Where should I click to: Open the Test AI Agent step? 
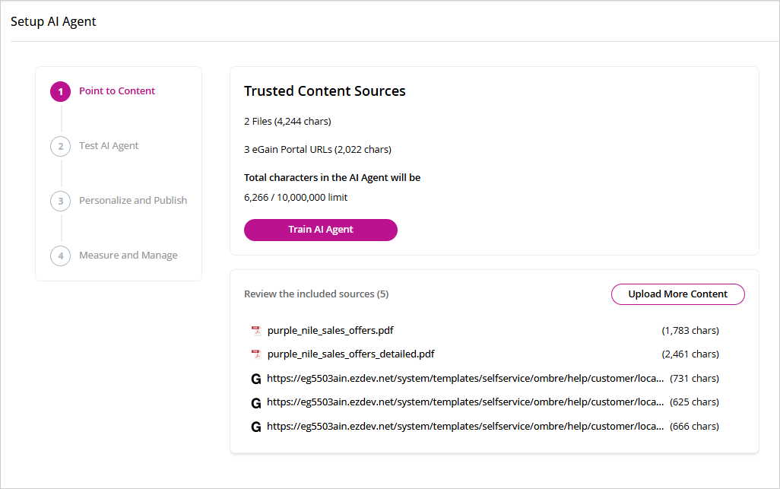109,146
